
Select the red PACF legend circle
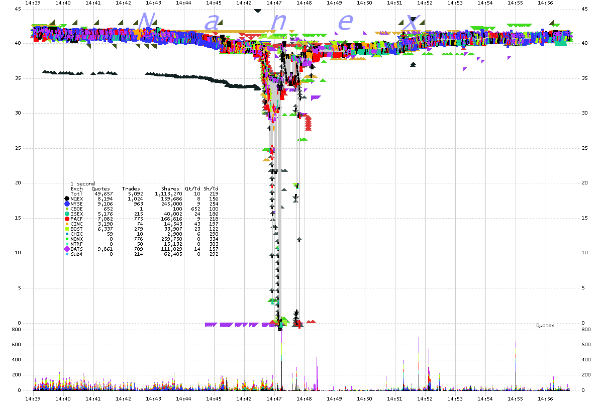[x=67, y=219]
